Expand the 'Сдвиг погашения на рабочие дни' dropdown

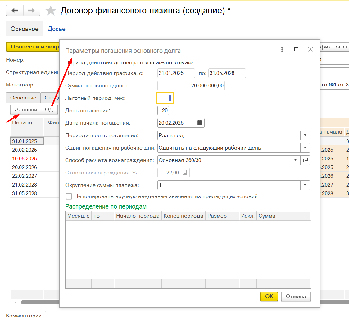(305, 148)
